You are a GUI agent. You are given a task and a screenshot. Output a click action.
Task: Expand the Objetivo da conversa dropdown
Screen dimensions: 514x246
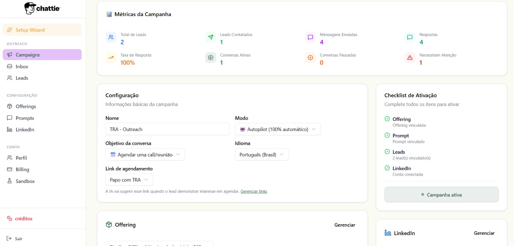tap(145, 154)
